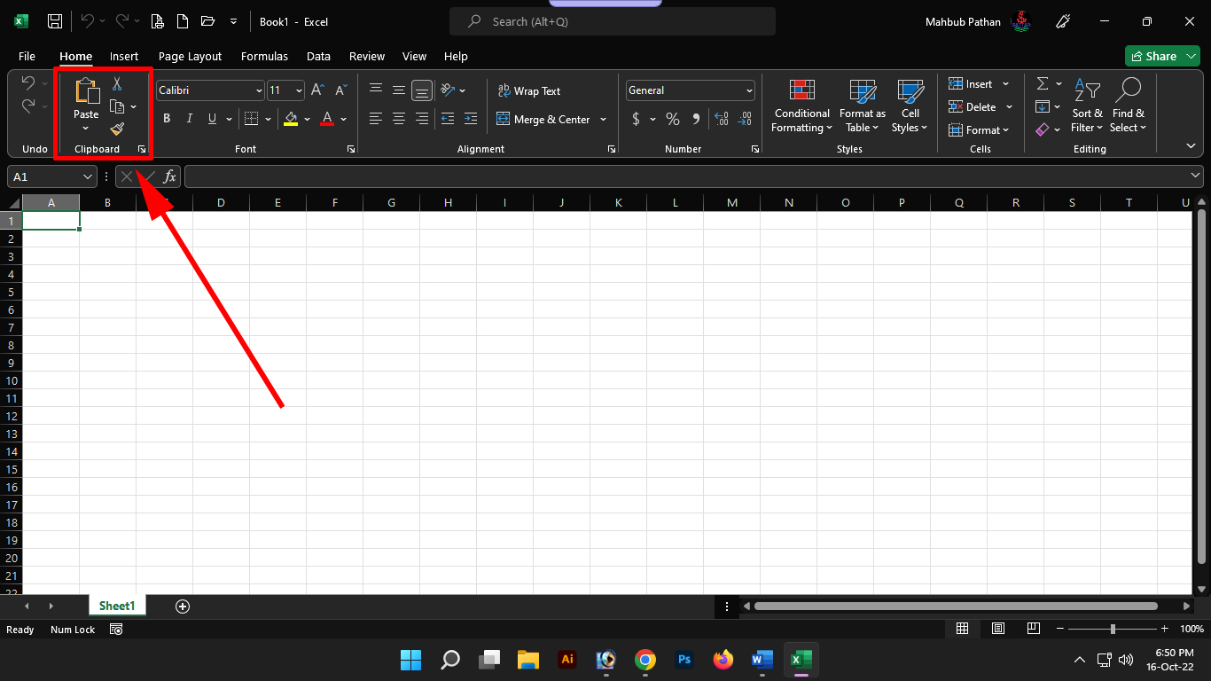Image resolution: width=1211 pixels, height=681 pixels.
Task: Open the Formulas ribbon tab
Action: (x=264, y=56)
